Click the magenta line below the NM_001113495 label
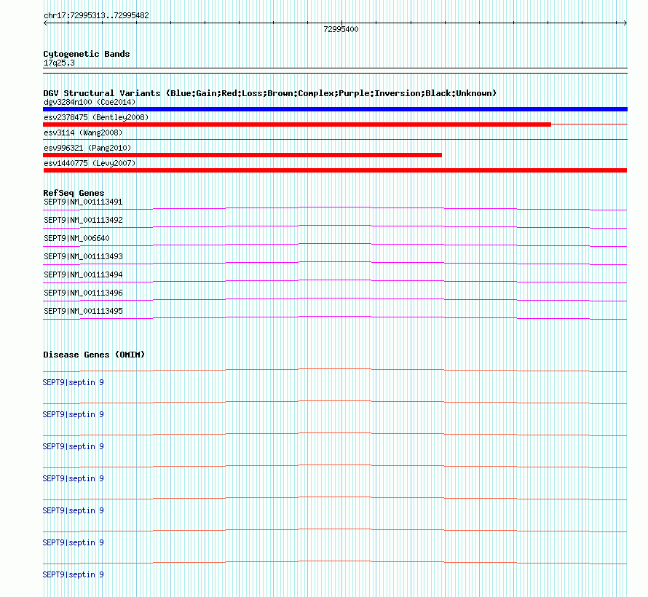The width and height of the screenshot is (648, 597). pyautogui.click(x=335, y=317)
